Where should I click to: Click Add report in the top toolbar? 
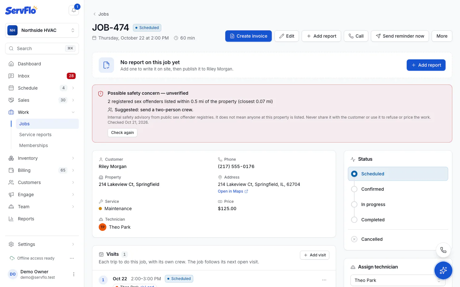[x=321, y=36]
